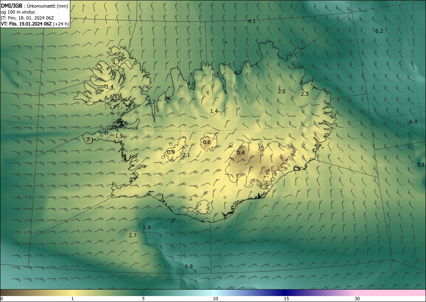The image size is (426, 302).
Task: Click the 4.7 precipitation value
Action: click(238, 72)
